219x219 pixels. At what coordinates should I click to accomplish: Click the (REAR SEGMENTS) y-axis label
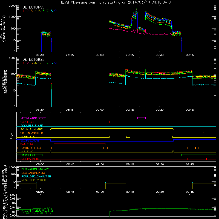click(x=5, y=82)
